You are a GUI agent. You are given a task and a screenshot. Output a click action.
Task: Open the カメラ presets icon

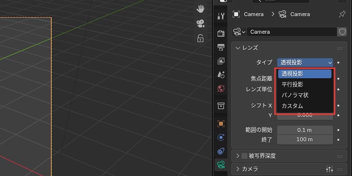coord(330,169)
